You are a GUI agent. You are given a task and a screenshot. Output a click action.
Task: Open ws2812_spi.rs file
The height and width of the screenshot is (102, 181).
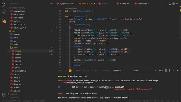[x=20, y=28]
